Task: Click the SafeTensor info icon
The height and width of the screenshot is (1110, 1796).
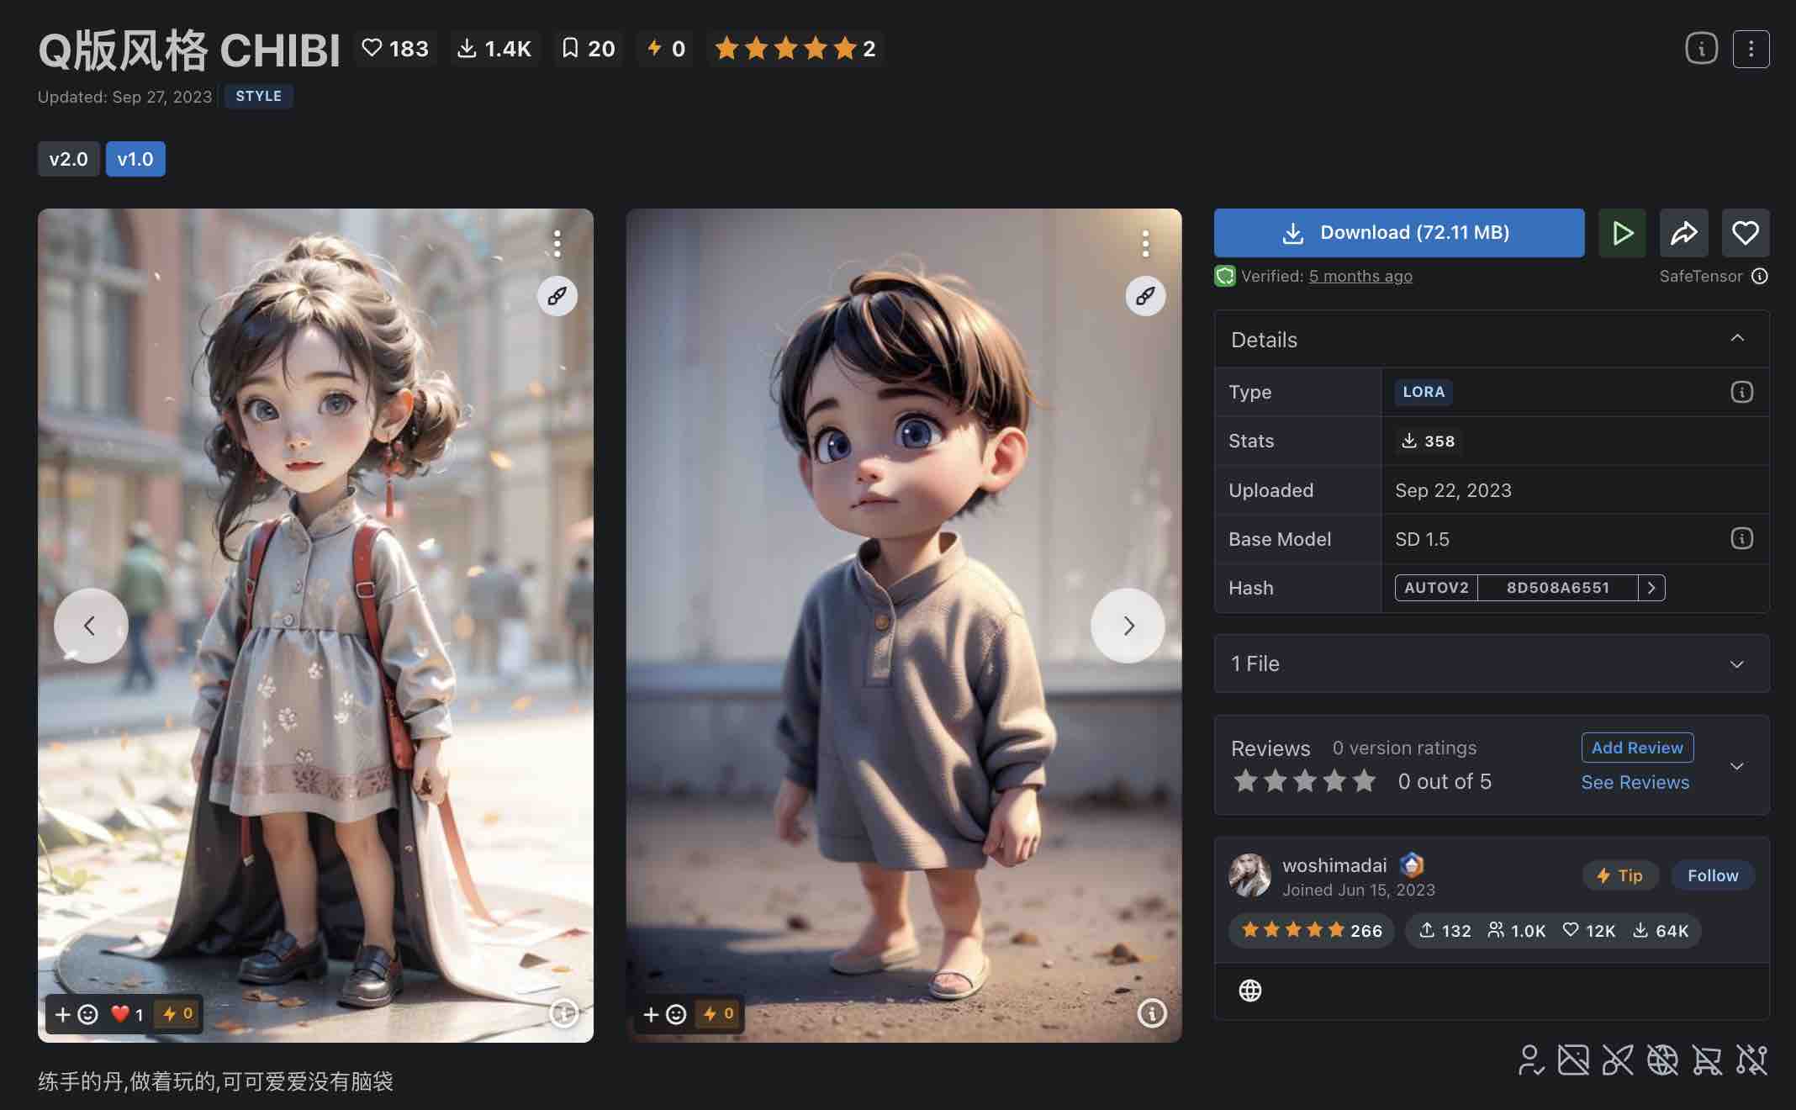Action: point(1760,276)
